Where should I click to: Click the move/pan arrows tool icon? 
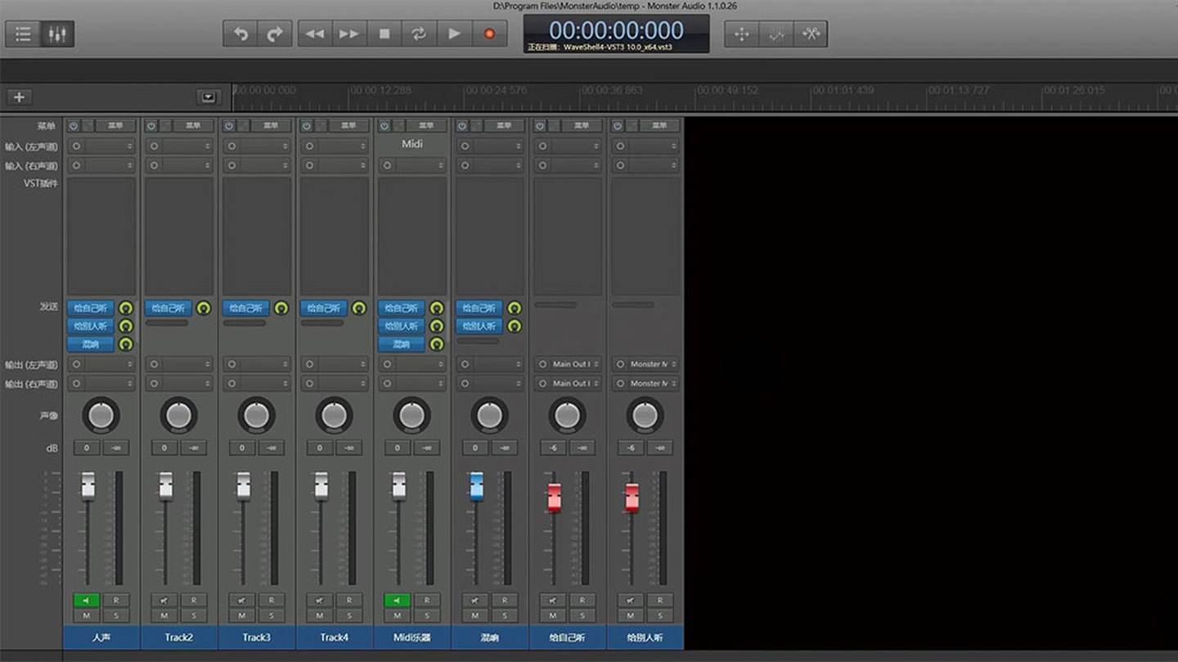(741, 34)
